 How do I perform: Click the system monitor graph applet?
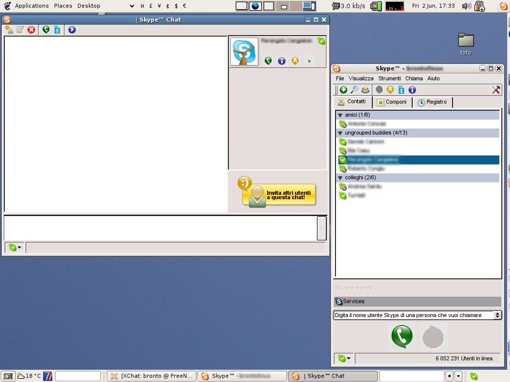[x=395, y=6]
